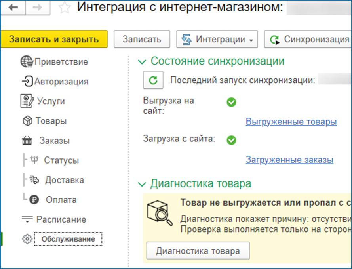Click the green checkmark for Выгрузка на сайт
Image resolution: width=352 pixels, height=269 pixels.
pyautogui.click(x=231, y=102)
